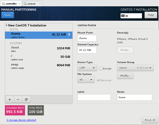Viewport: 159px width, 125px height.
Task: Add a new mount point with plus button
Action: (10, 100)
